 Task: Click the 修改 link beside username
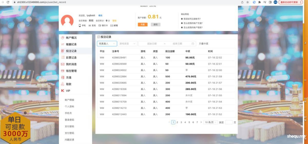tap(100, 15)
